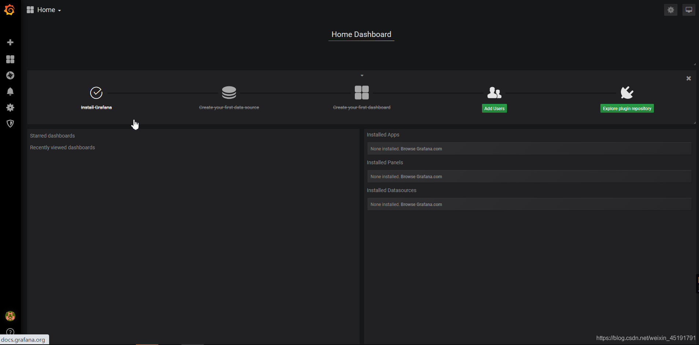Grab the resize handle of the getting started panel
This screenshot has height=345, width=699.
[x=695, y=123]
